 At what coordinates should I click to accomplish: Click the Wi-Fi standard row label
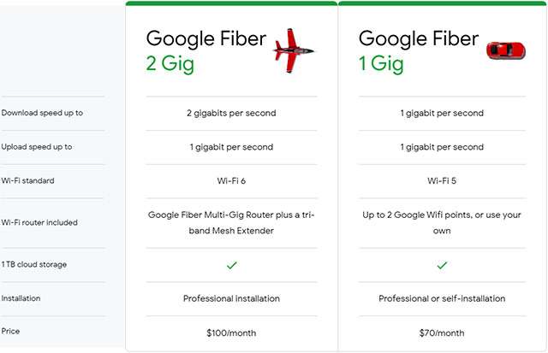point(27,180)
